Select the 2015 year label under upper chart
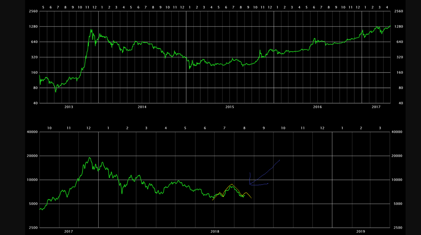The height and width of the screenshot is (235, 421). coord(230,107)
